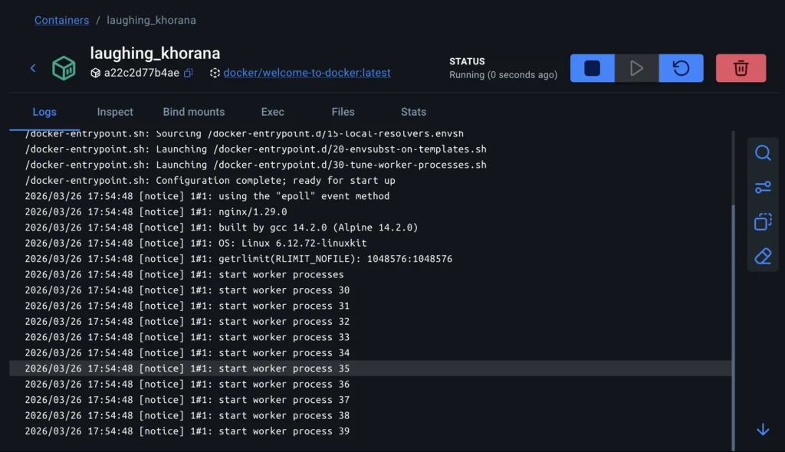Image resolution: width=785 pixels, height=452 pixels.
Task: Copy container ID a22c2d77b4ae
Action: (x=189, y=73)
